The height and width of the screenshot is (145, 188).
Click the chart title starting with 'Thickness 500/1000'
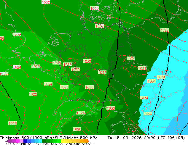(x=49, y=138)
